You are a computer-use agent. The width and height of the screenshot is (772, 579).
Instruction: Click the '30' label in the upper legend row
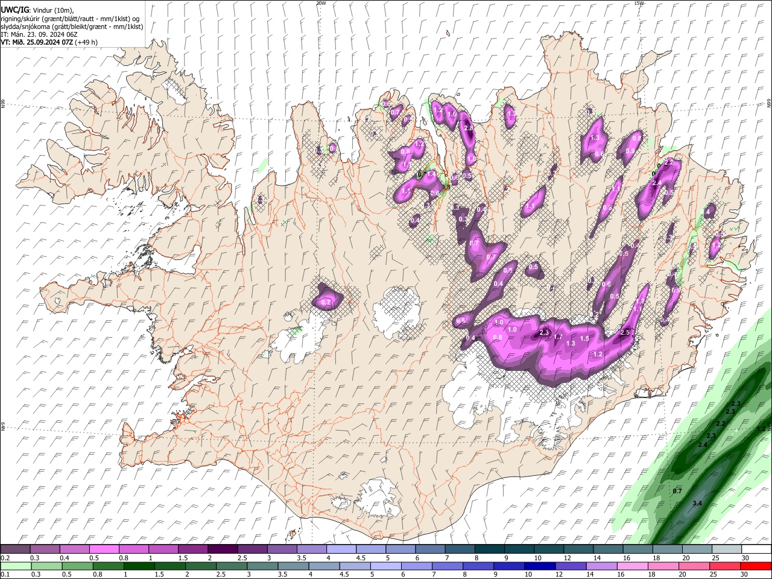point(745,558)
